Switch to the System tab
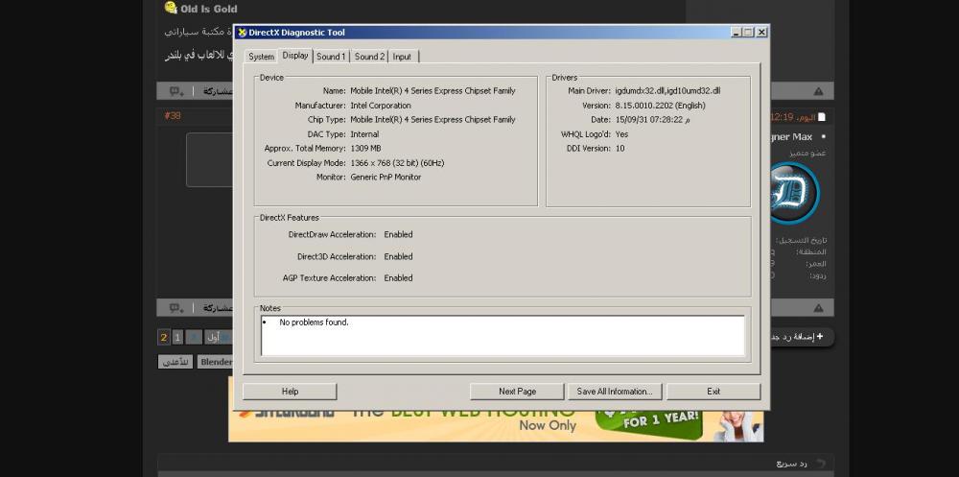 [261, 57]
